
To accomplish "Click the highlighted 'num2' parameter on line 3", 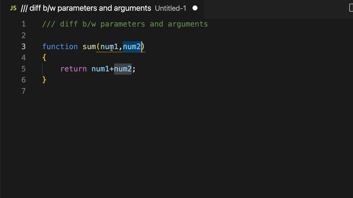I will coord(132,47).
